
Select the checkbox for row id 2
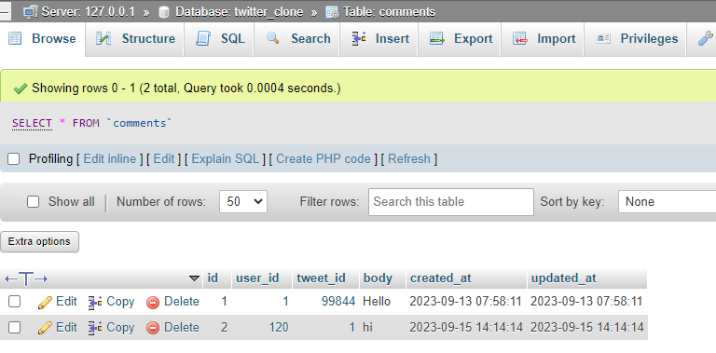(15, 328)
